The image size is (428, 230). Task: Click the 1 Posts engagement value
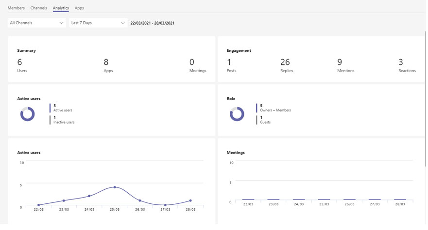(x=231, y=65)
